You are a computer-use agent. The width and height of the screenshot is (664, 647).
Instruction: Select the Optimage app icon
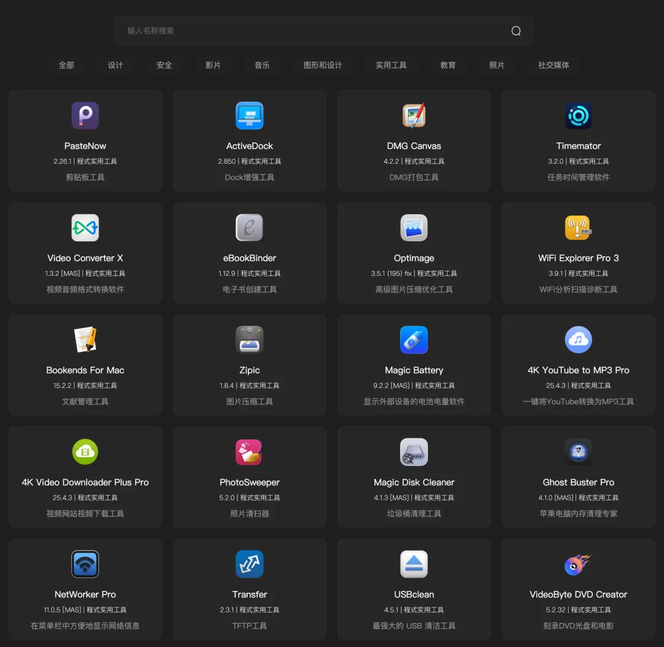click(x=414, y=228)
